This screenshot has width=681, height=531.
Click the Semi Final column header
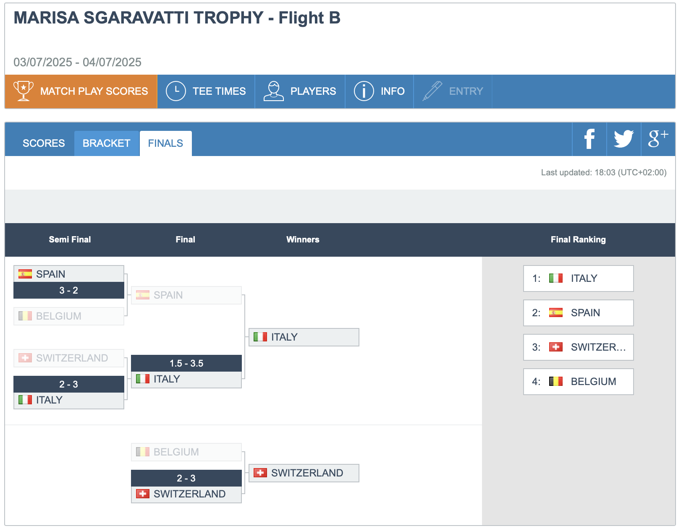point(70,239)
